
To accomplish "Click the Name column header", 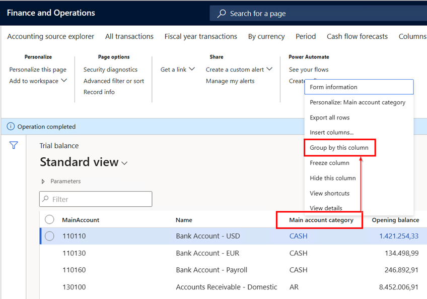I will coord(184,220).
